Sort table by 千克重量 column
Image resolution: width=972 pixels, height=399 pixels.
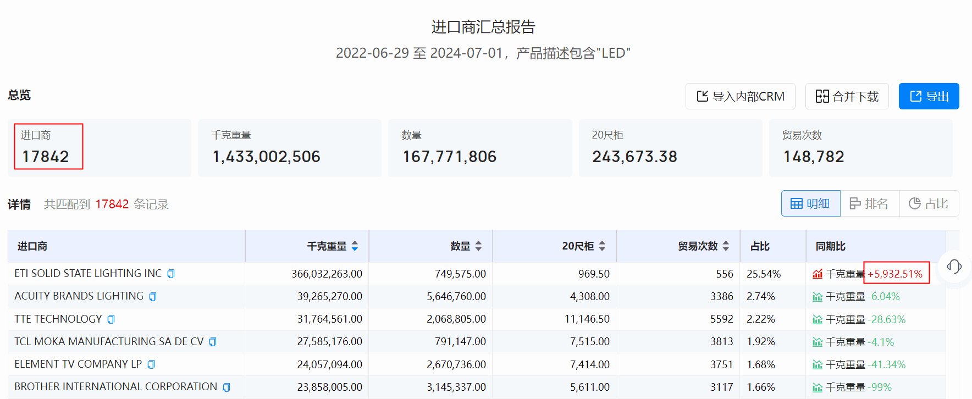point(355,246)
